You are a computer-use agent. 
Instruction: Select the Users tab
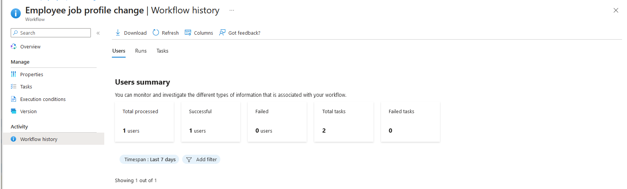pyautogui.click(x=119, y=51)
